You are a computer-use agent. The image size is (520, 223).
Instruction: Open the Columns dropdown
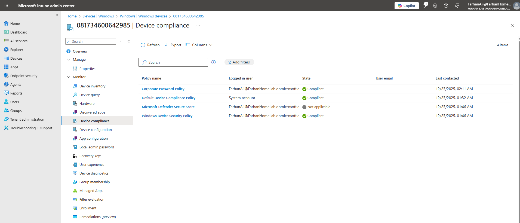coord(199,45)
